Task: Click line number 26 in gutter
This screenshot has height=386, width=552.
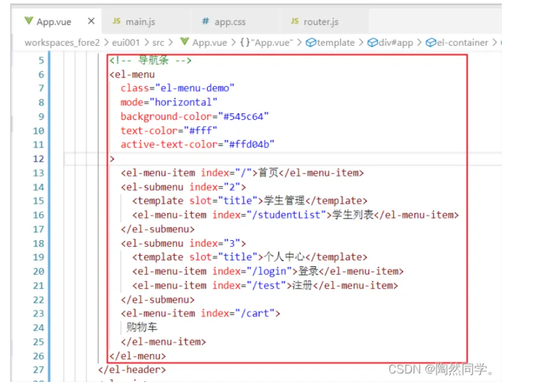Action: (38, 356)
